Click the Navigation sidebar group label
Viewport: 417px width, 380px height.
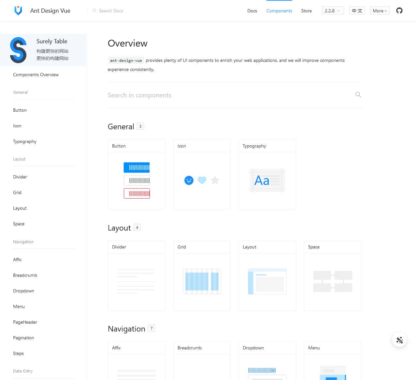click(x=23, y=242)
